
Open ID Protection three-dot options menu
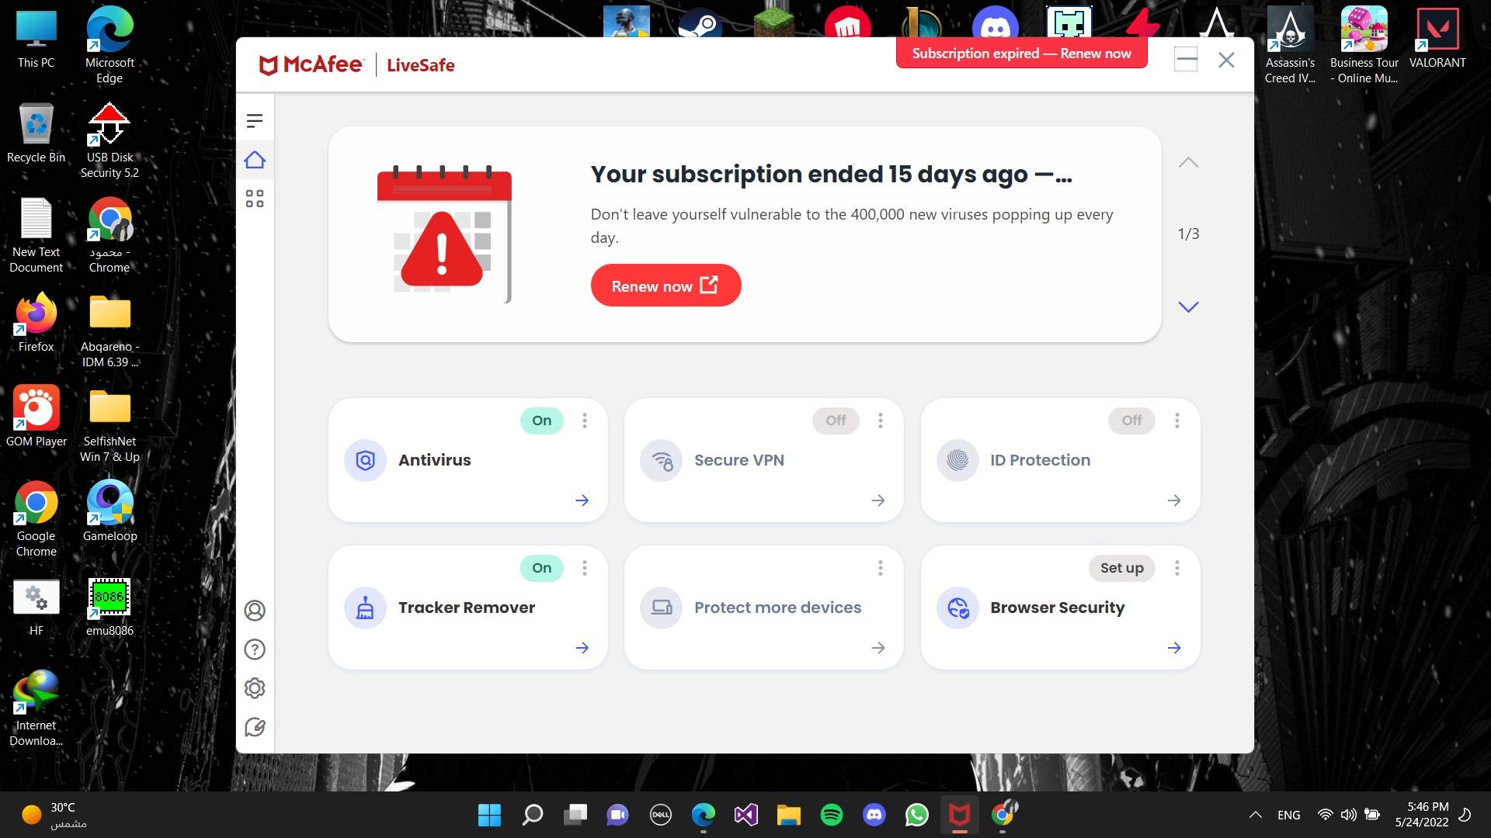[x=1177, y=421]
